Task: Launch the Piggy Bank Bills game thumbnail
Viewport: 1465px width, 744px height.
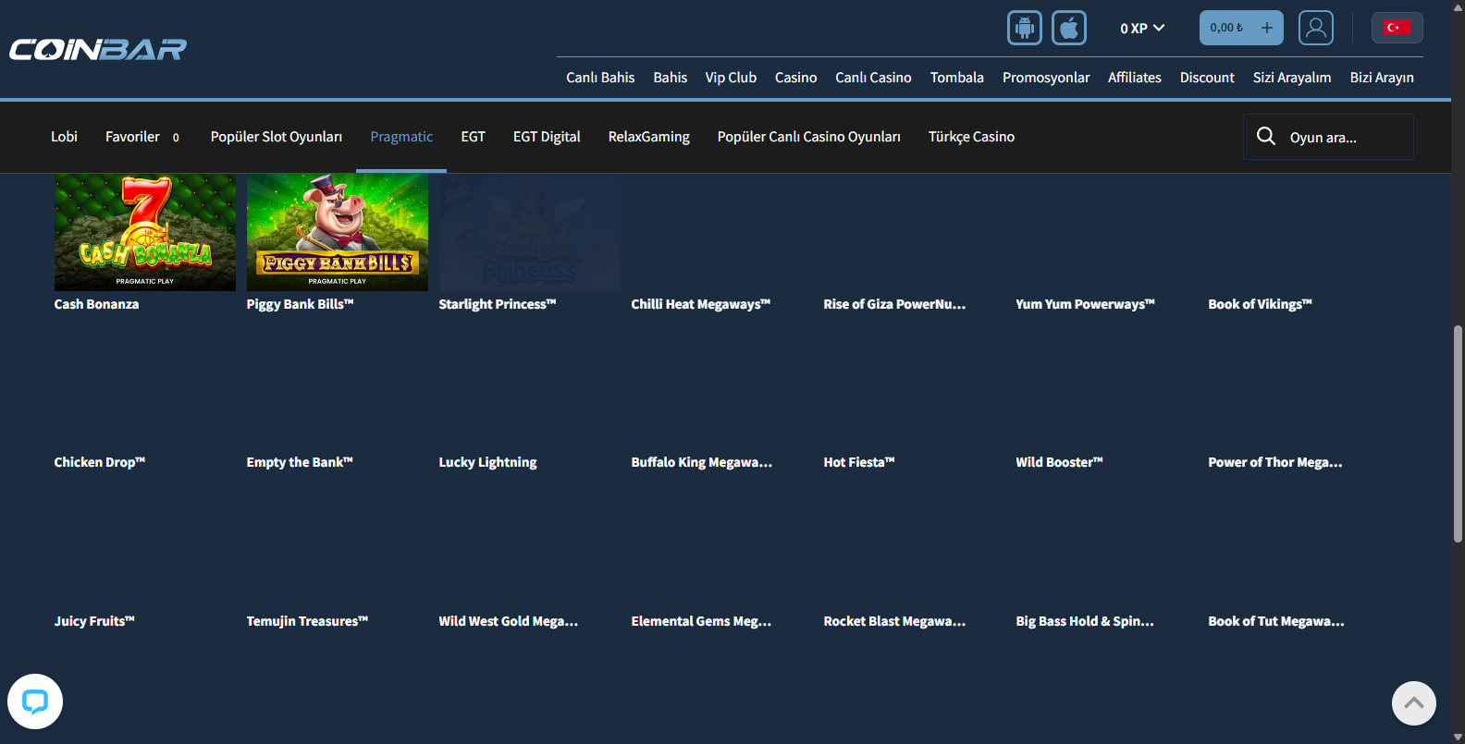Action: pyautogui.click(x=338, y=233)
